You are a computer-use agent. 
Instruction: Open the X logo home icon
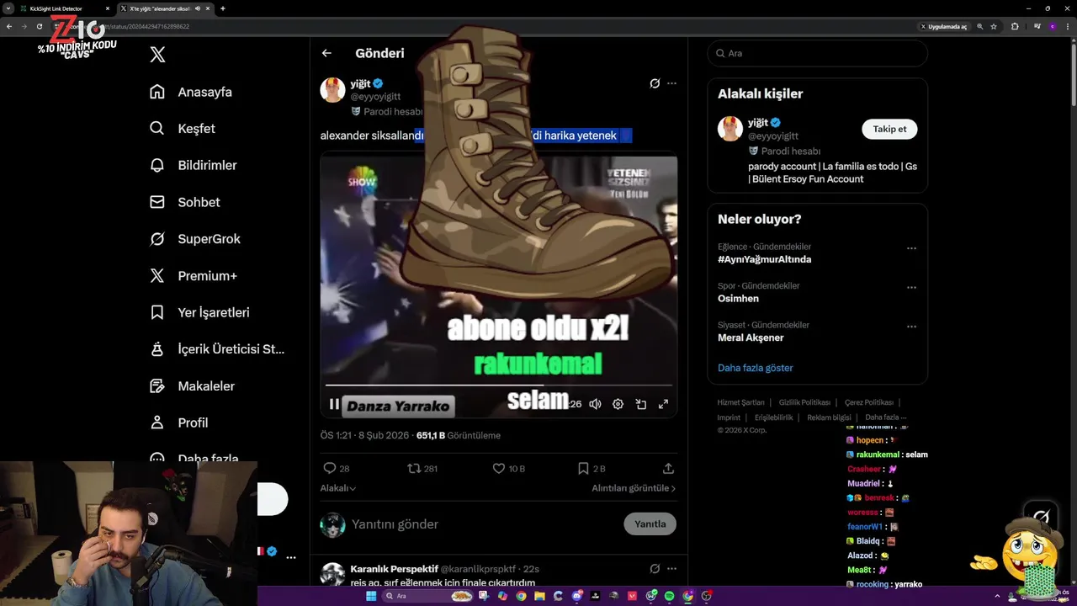157,55
